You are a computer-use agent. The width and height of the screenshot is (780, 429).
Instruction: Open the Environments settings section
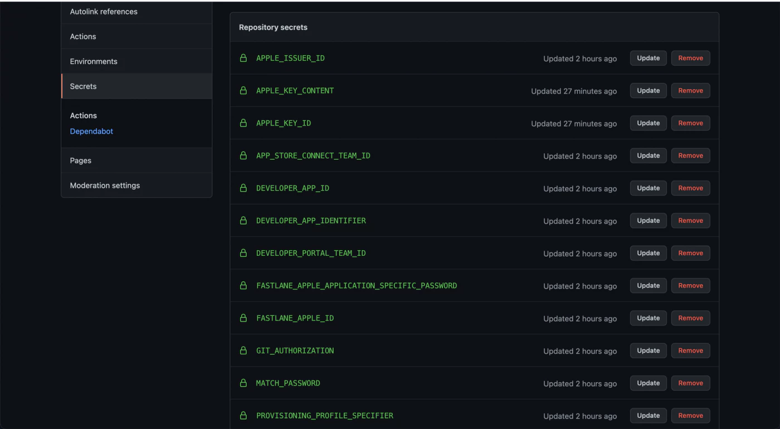point(93,61)
